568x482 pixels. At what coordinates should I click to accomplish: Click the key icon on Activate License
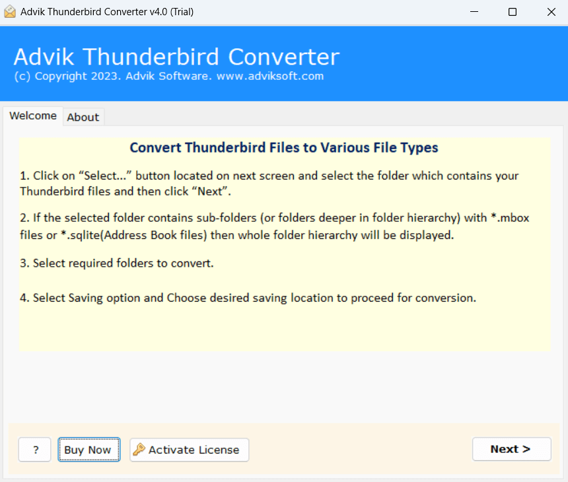[x=139, y=450]
